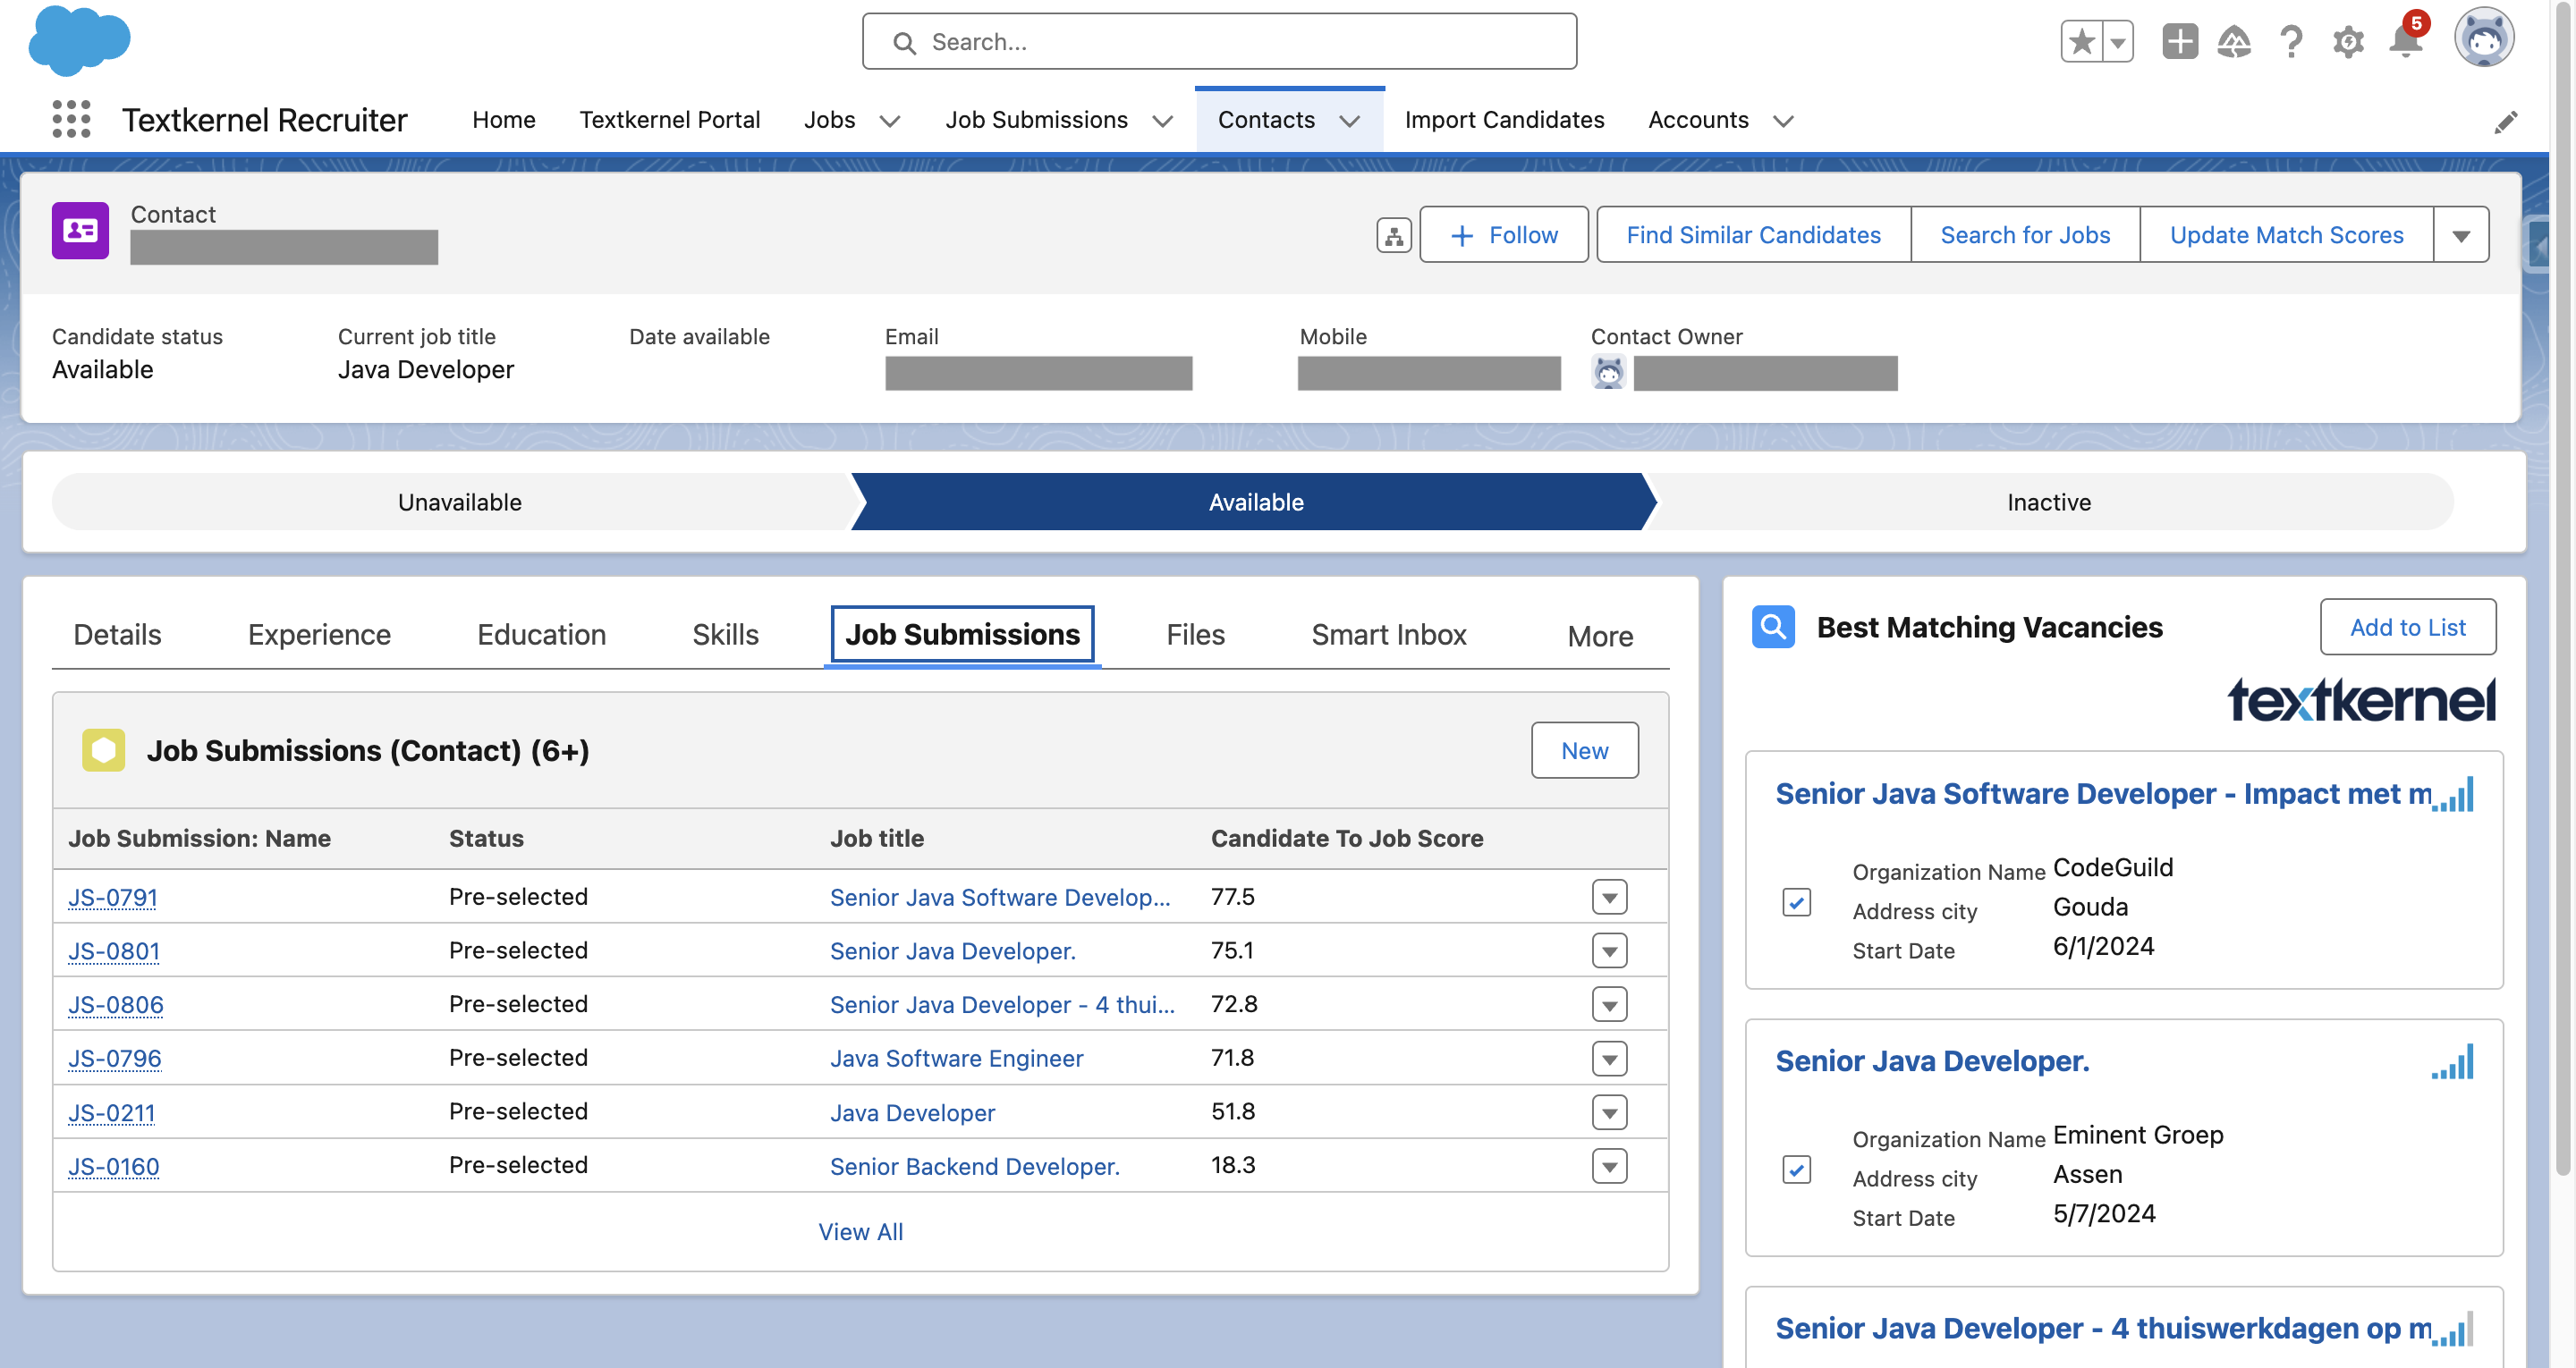Switch to the Education tab

[x=541, y=634]
